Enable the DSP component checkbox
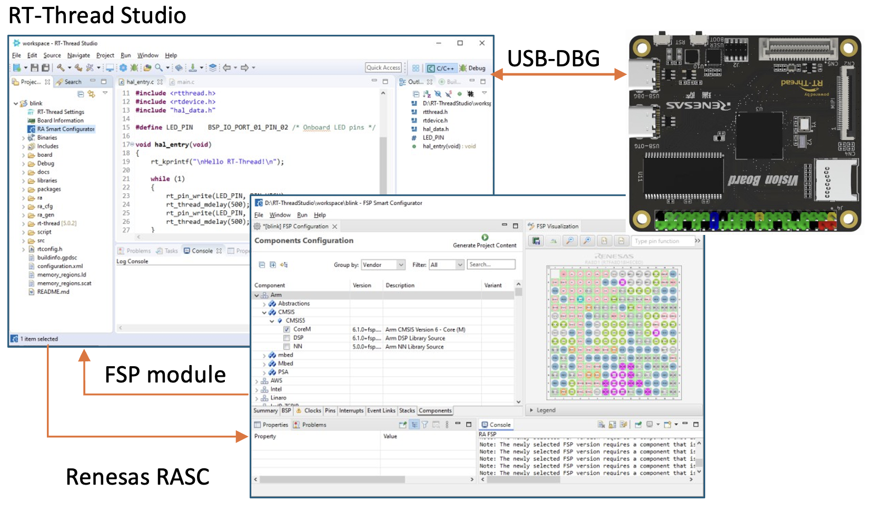869x511 pixels. tap(287, 338)
